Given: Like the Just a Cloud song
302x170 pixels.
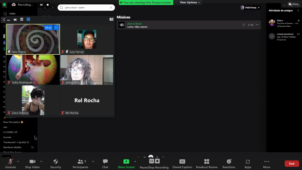Looking at the screenshot, I should (244, 25).
